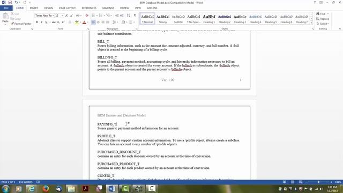Open font name dropdown Times New Roman
Screen dimensions: 343x193
click(x=53, y=16)
